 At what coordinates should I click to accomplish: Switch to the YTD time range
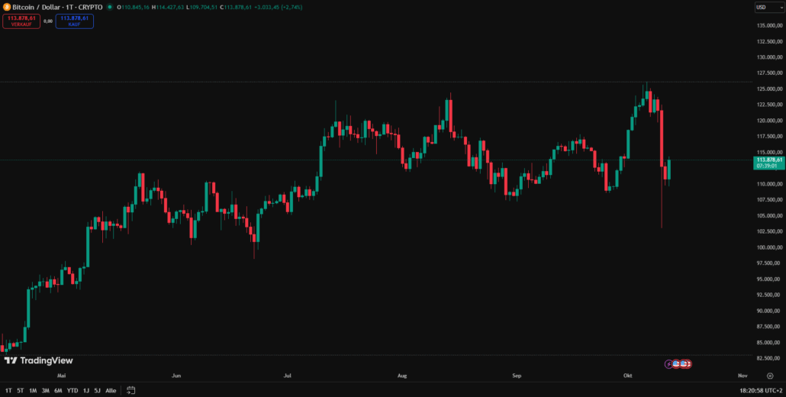[x=72, y=390]
